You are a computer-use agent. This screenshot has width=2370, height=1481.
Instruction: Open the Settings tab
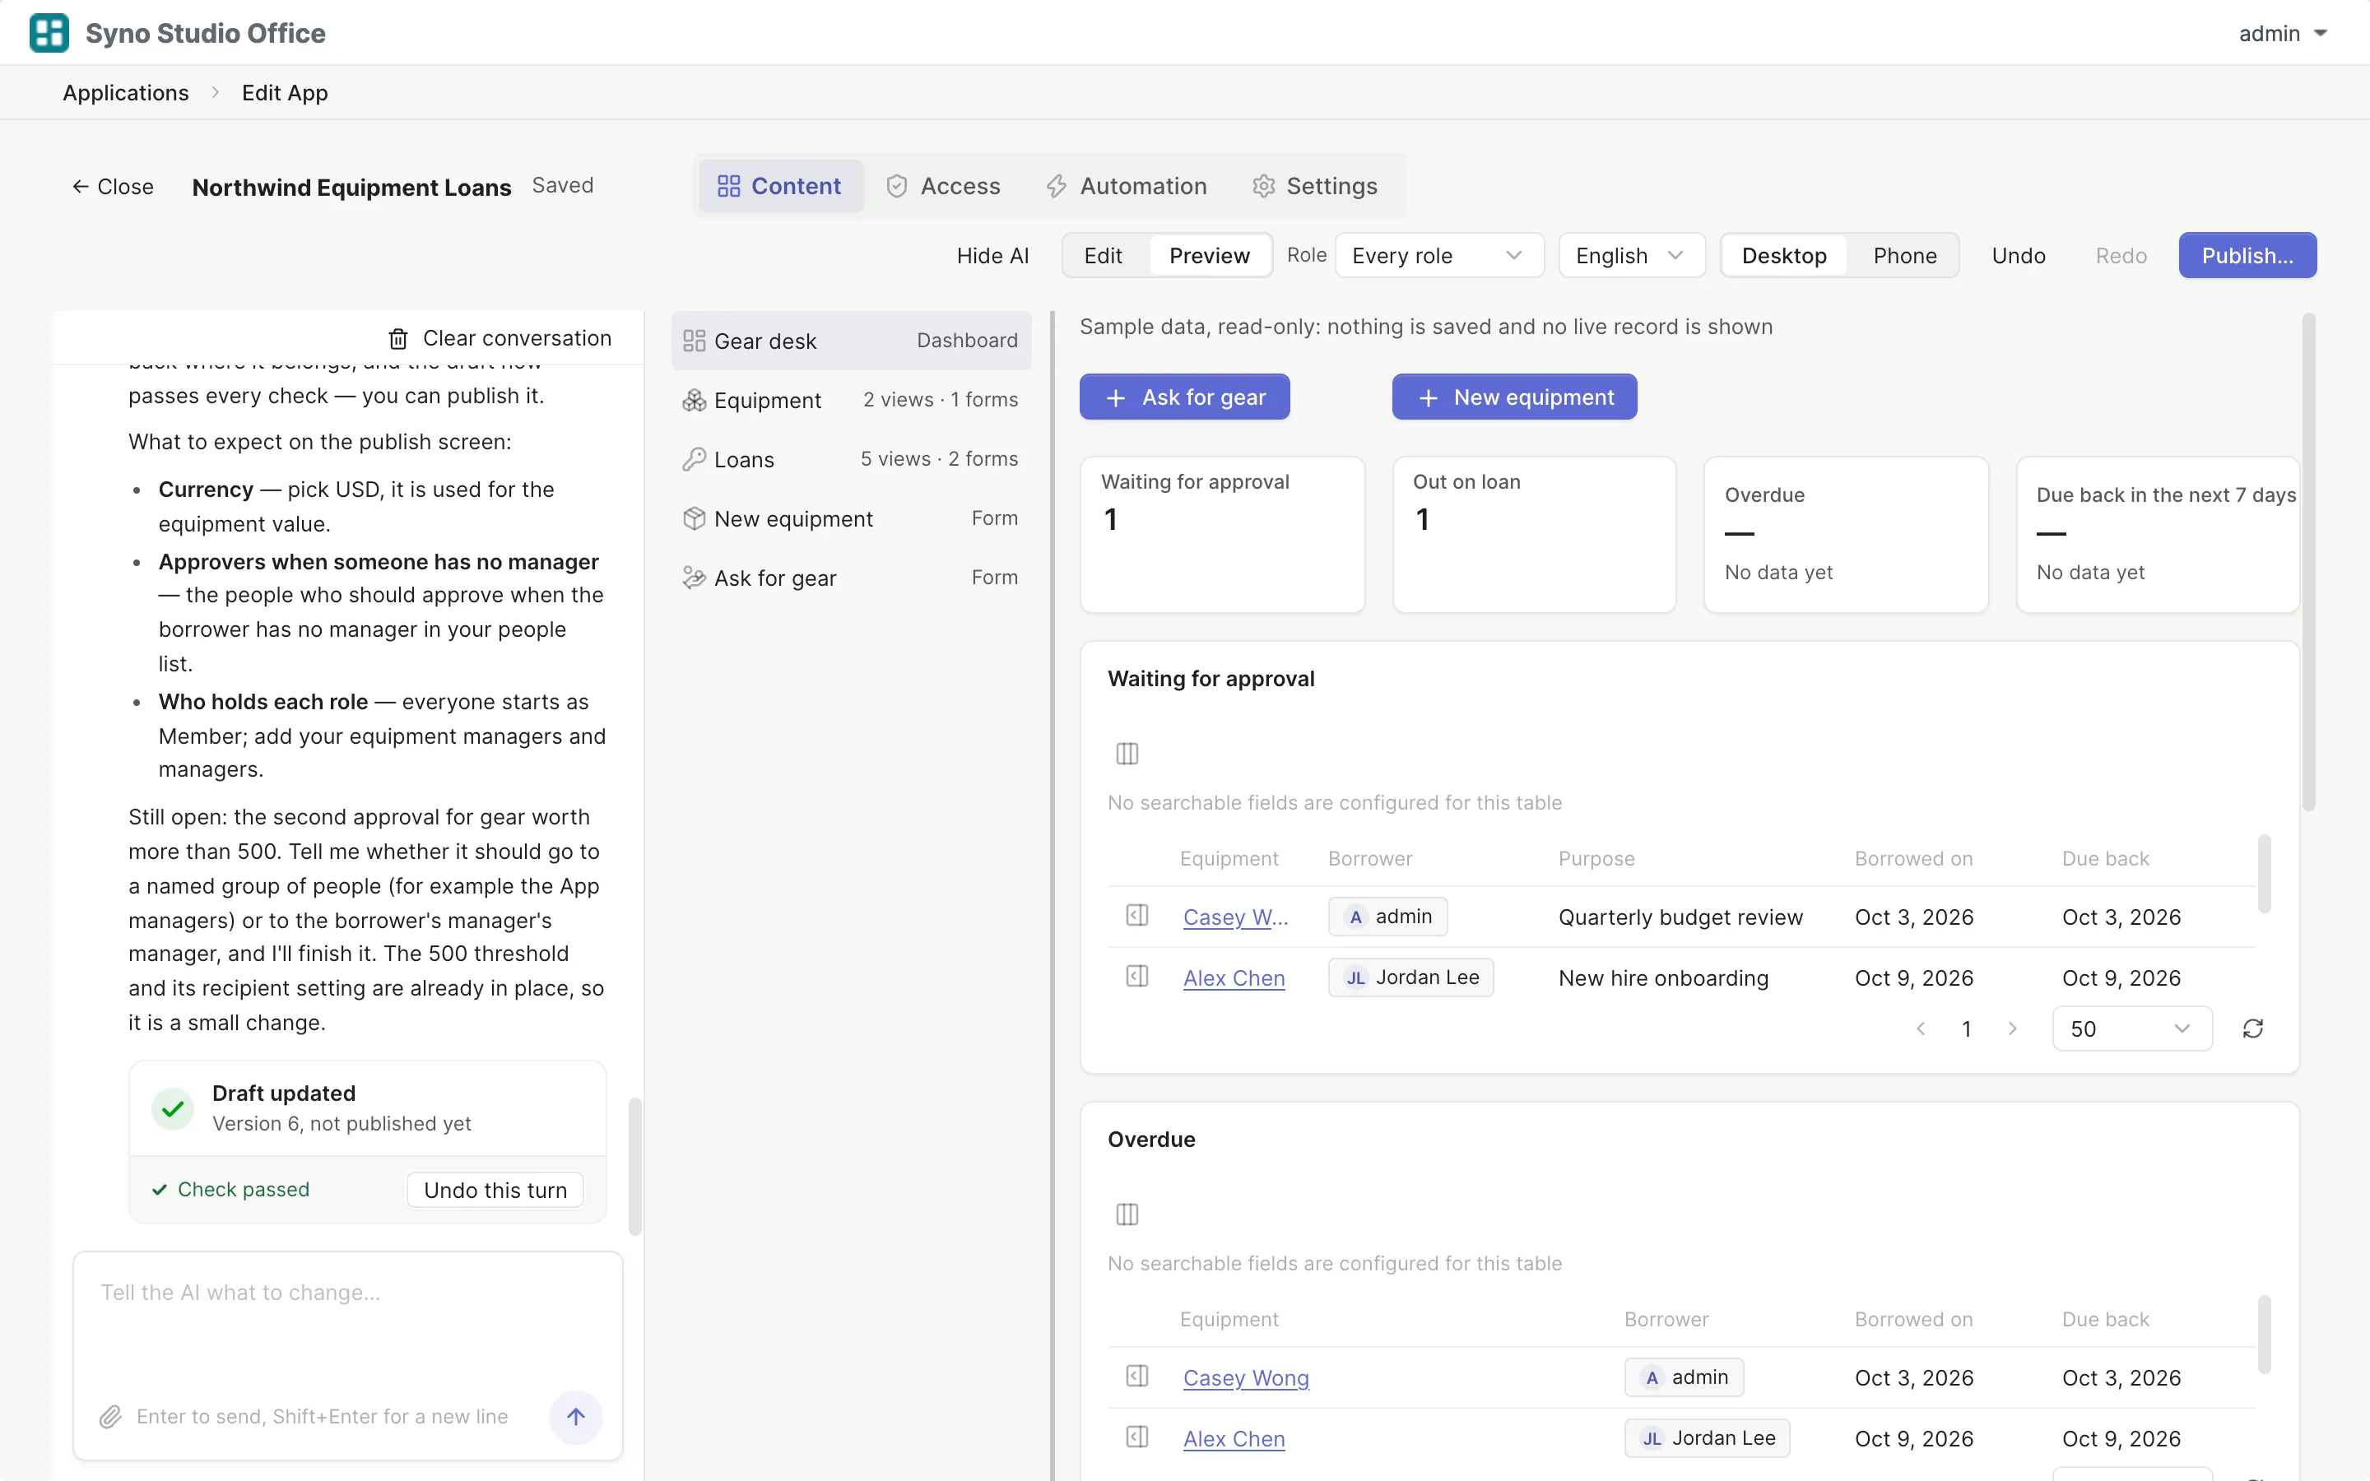click(1315, 186)
